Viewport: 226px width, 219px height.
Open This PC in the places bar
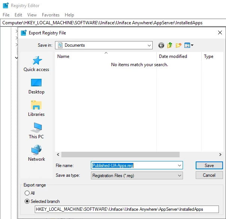pos(36,131)
